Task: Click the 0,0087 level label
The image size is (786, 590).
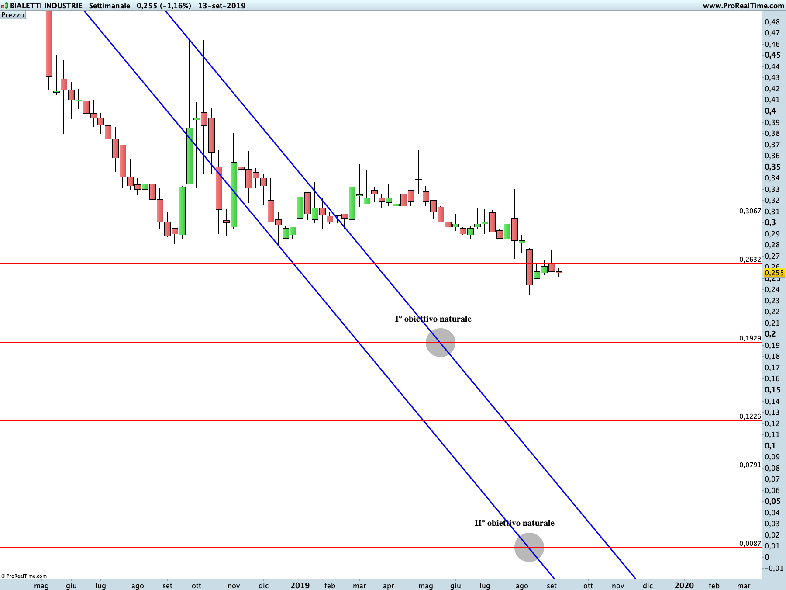Action: click(x=750, y=544)
